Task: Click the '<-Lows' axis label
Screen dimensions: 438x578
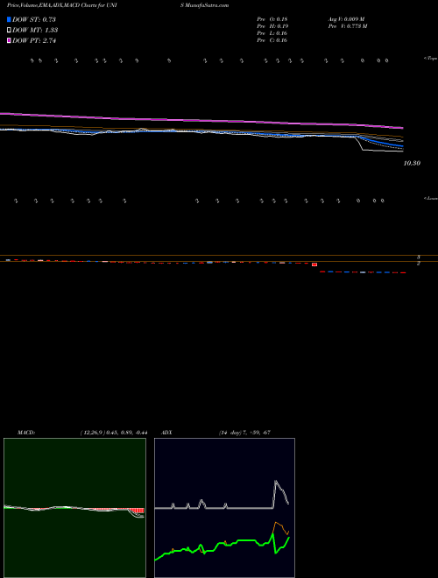Action: coord(431,198)
